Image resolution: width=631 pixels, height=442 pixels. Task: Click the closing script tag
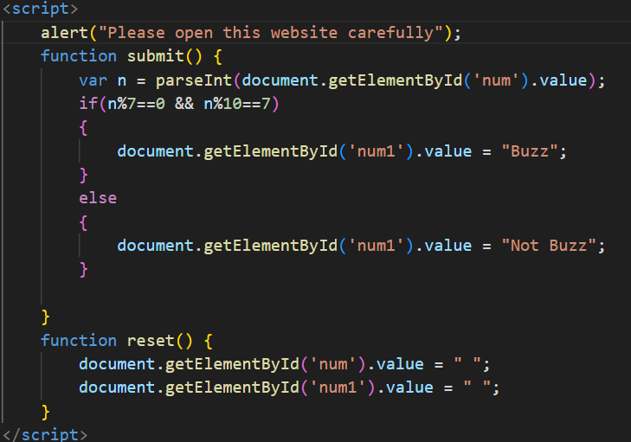point(44,434)
